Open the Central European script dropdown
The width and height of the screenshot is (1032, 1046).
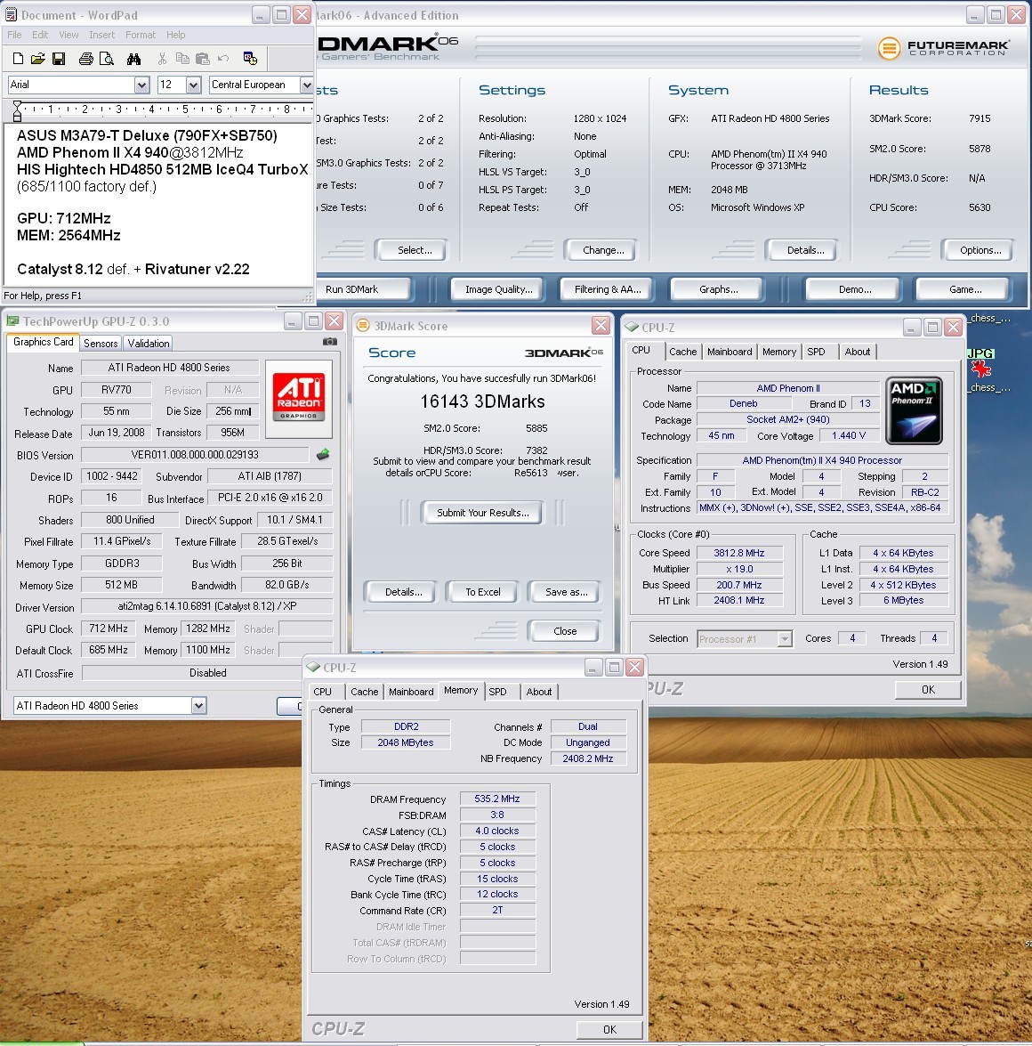click(307, 85)
